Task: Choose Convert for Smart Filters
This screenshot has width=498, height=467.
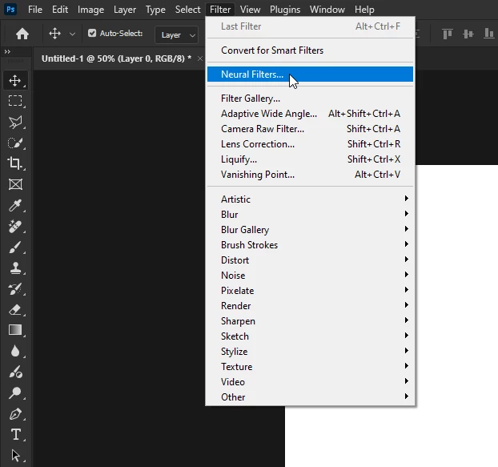Action: coord(310,50)
